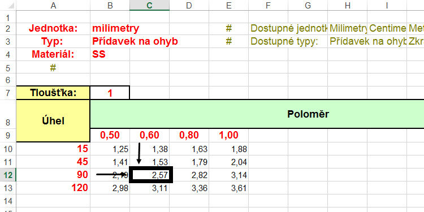Click cell with value '1,63'
This screenshot has width=424, height=212.
pos(189,149)
